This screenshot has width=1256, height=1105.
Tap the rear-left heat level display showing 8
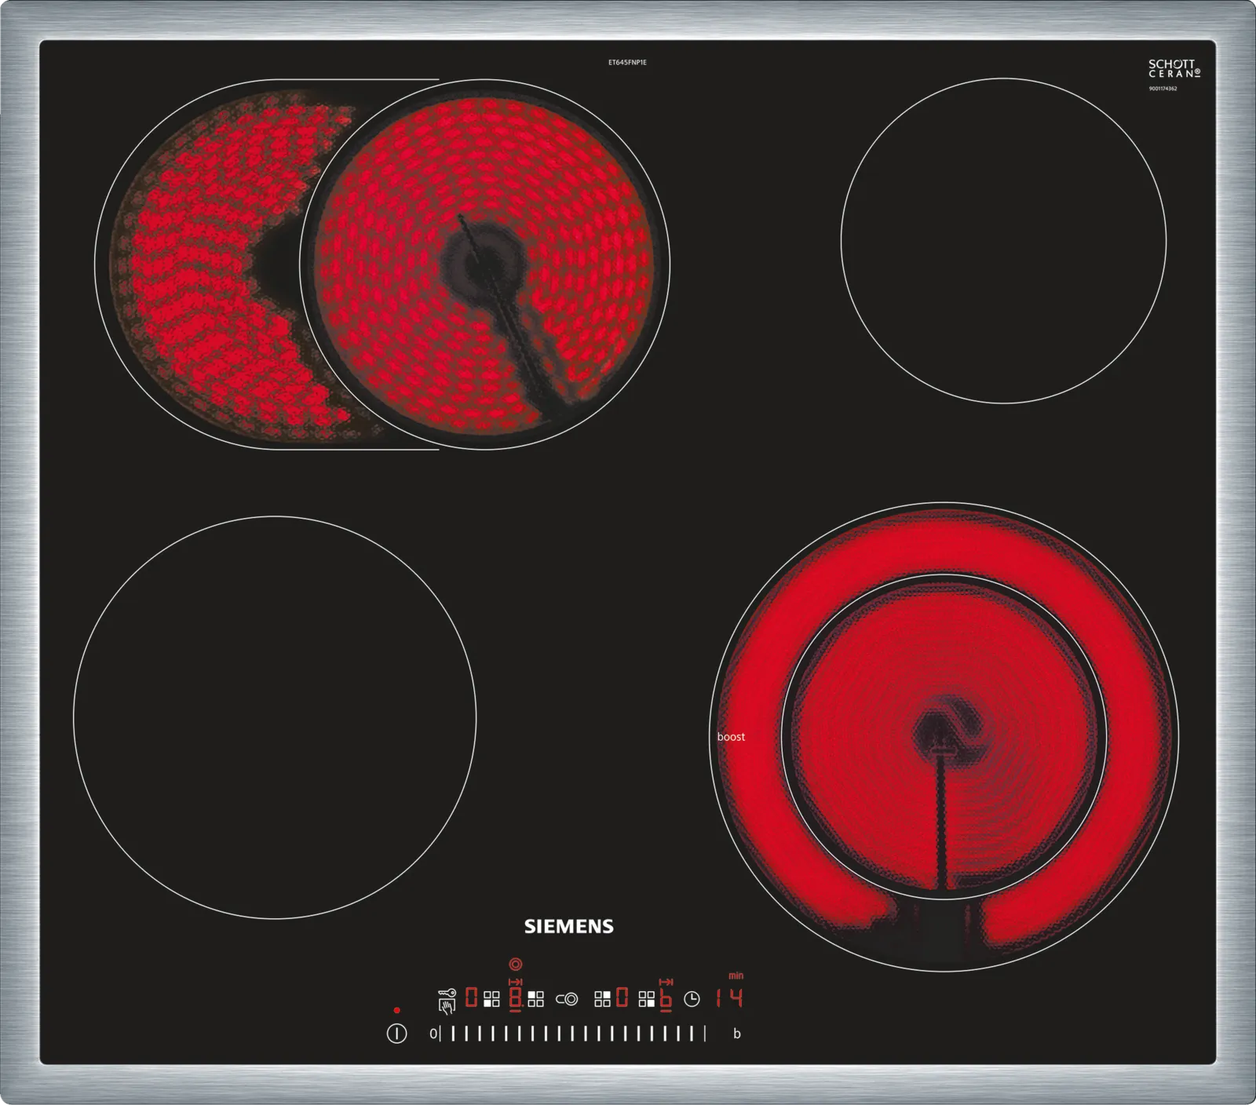[516, 998]
